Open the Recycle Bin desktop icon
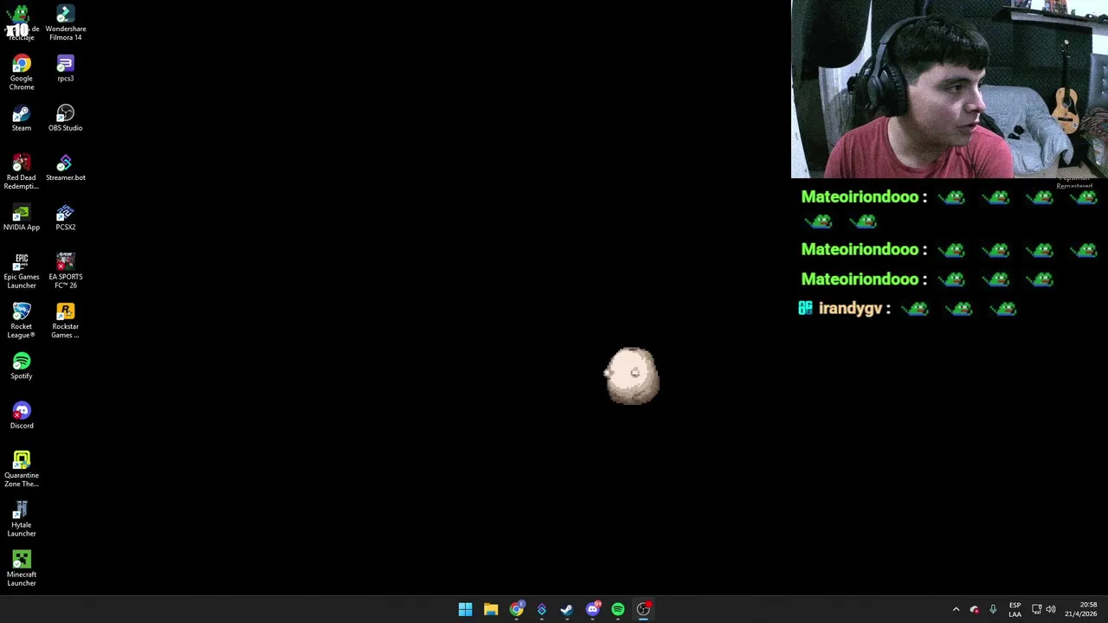 click(x=21, y=23)
